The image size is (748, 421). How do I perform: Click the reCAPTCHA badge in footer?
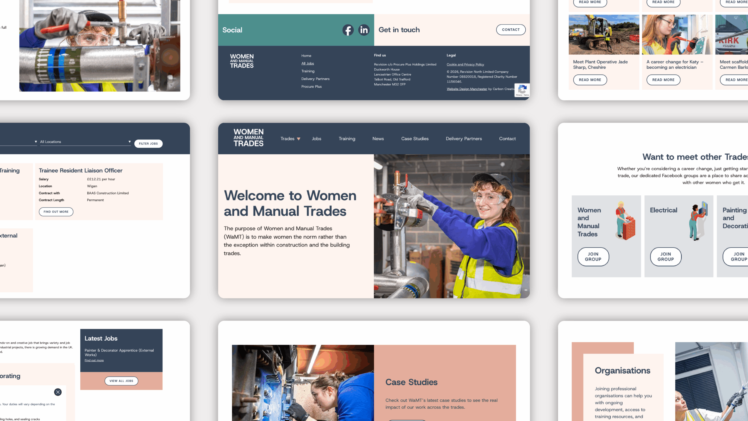(x=522, y=90)
